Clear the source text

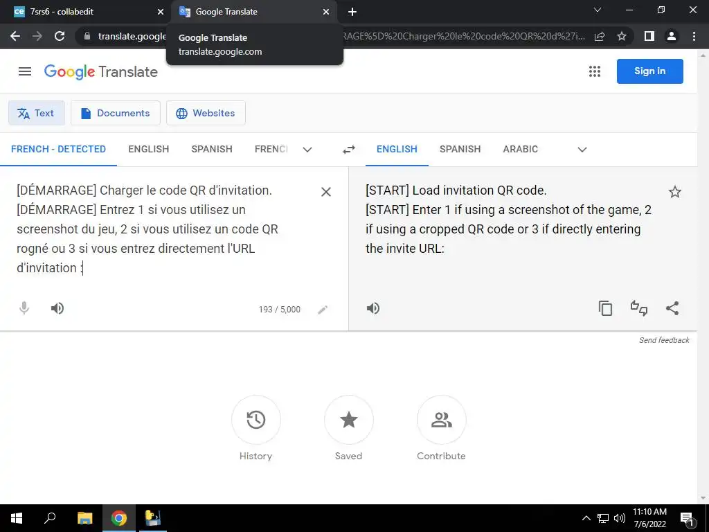325,192
